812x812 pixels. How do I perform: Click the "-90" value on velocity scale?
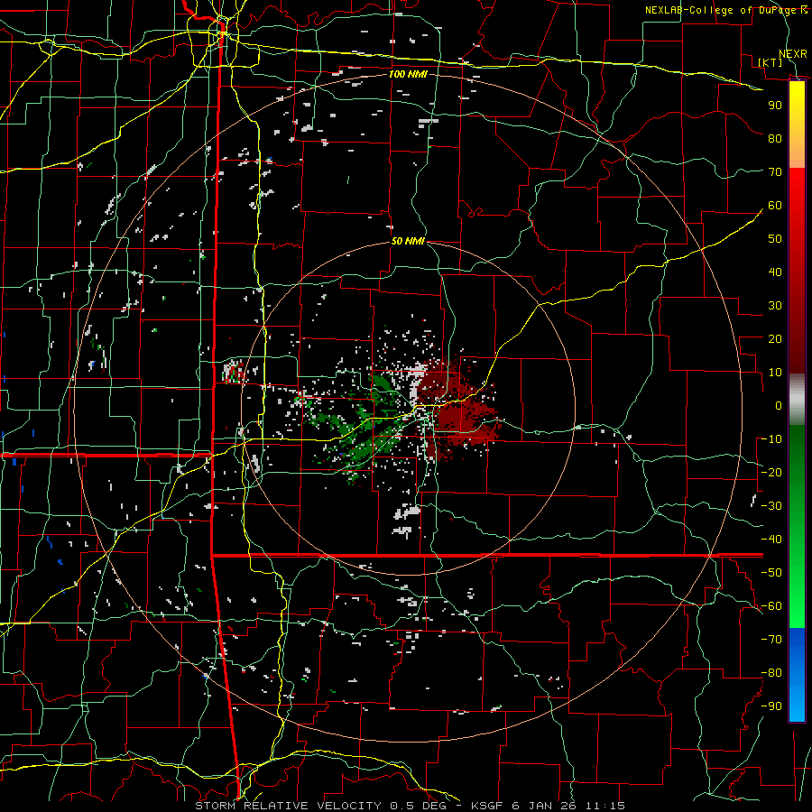coord(771,706)
